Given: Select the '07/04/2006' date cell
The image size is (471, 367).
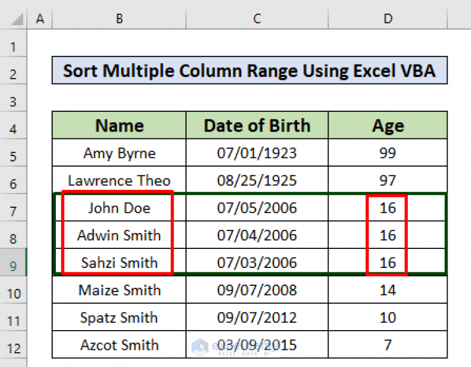Looking at the screenshot, I should click(257, 235).
